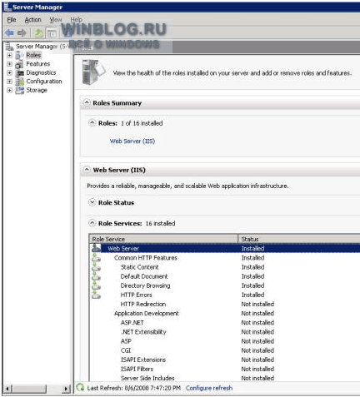360x397 pixels.
Task: Click the Forward arrow toolbar icon
Action: [22, 33]
